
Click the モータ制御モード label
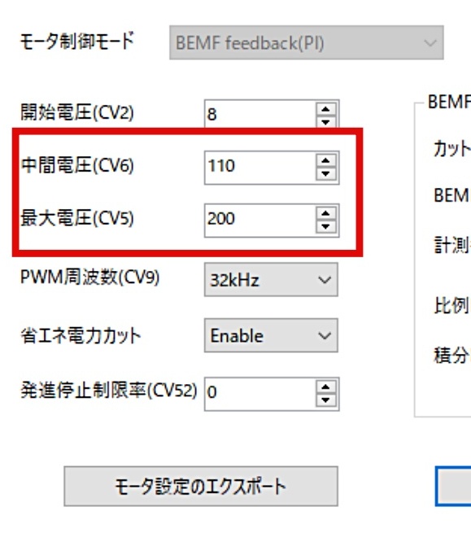click(77, 41)
